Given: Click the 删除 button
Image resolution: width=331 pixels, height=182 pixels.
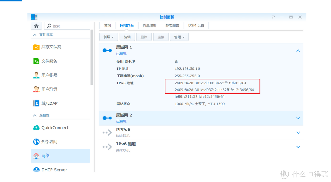Looking at the screenshot, I should (144, 37).
